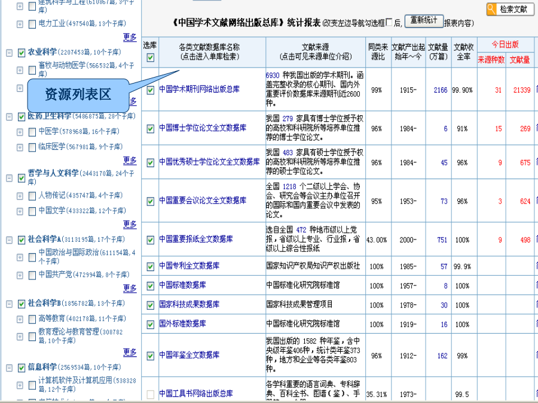Uncheck the 哲学与人文科学 category checkbox
Image resolution: width=538 pixels, height=403 pixels.
[x=22, y=178]
